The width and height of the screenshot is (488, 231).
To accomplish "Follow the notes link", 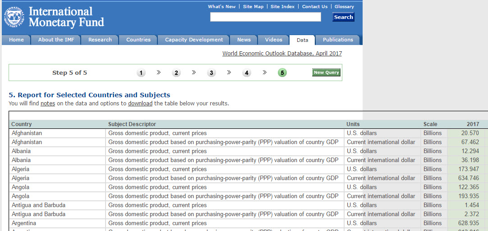I will click(48, 104).
